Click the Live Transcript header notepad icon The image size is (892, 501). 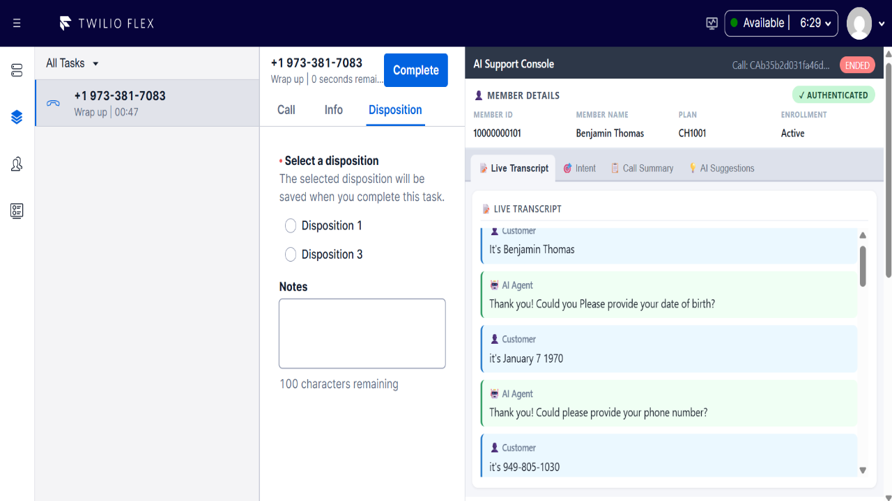tap(486, 209)
